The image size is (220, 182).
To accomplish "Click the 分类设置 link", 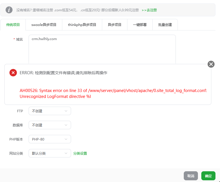I will point(80,154).
